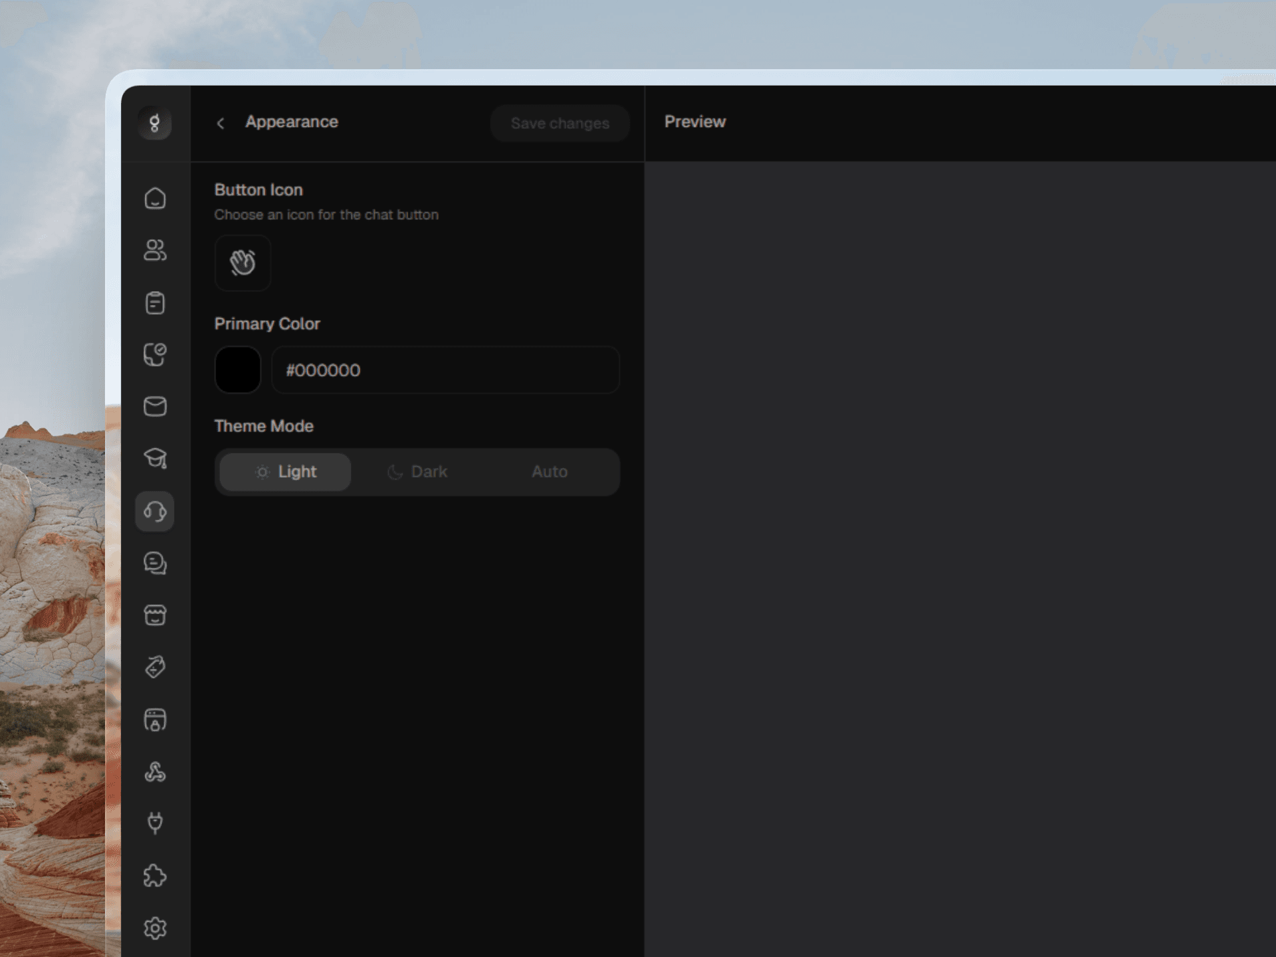Click the Save changes button
The image size is (1276, 957).
coord(560,123)
